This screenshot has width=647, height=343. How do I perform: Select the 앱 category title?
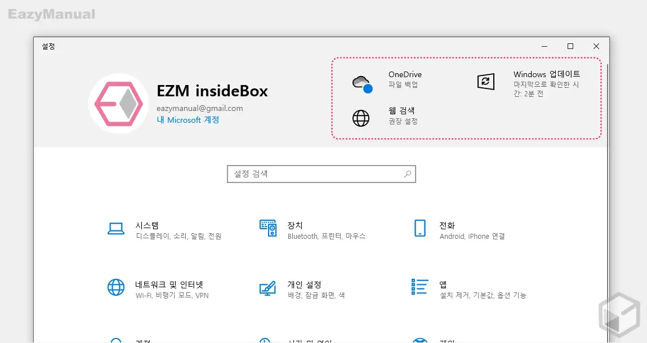point(443,284)
